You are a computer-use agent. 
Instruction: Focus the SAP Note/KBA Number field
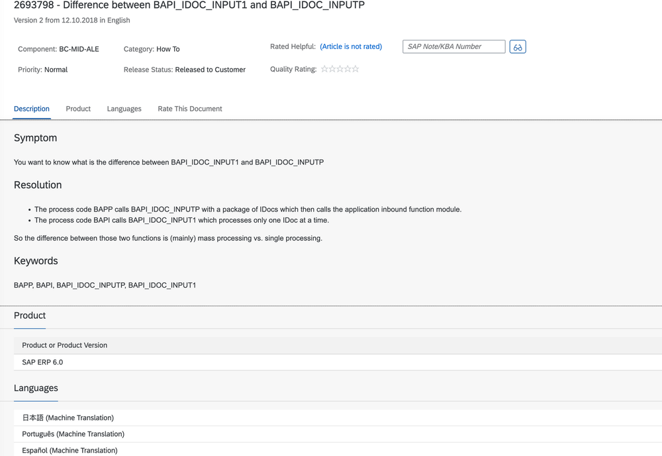pos(453,47)
